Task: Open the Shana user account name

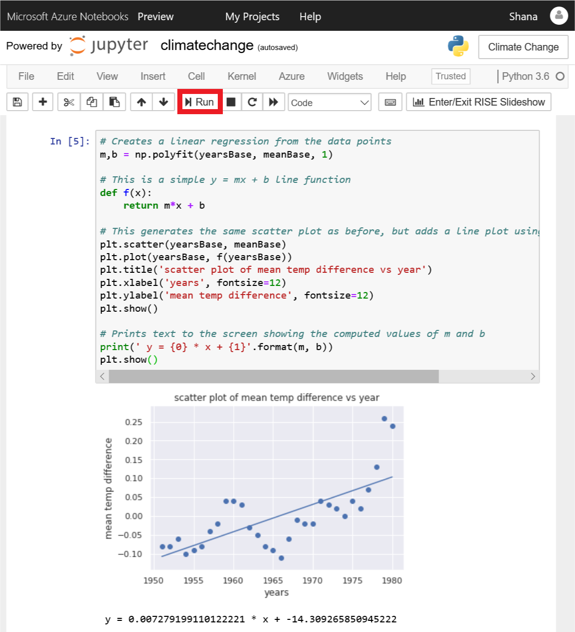Action: coord(523,17)
